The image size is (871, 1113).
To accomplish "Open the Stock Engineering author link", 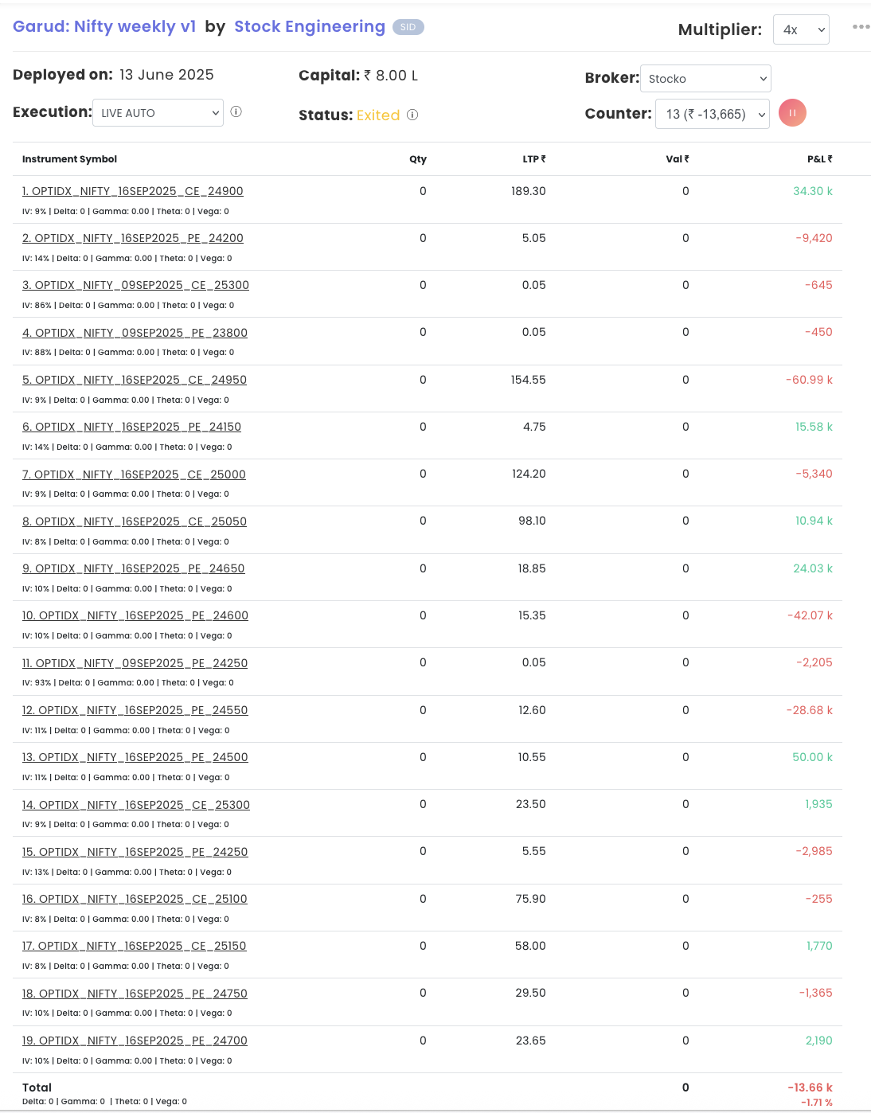I will [x=310, y=26].
